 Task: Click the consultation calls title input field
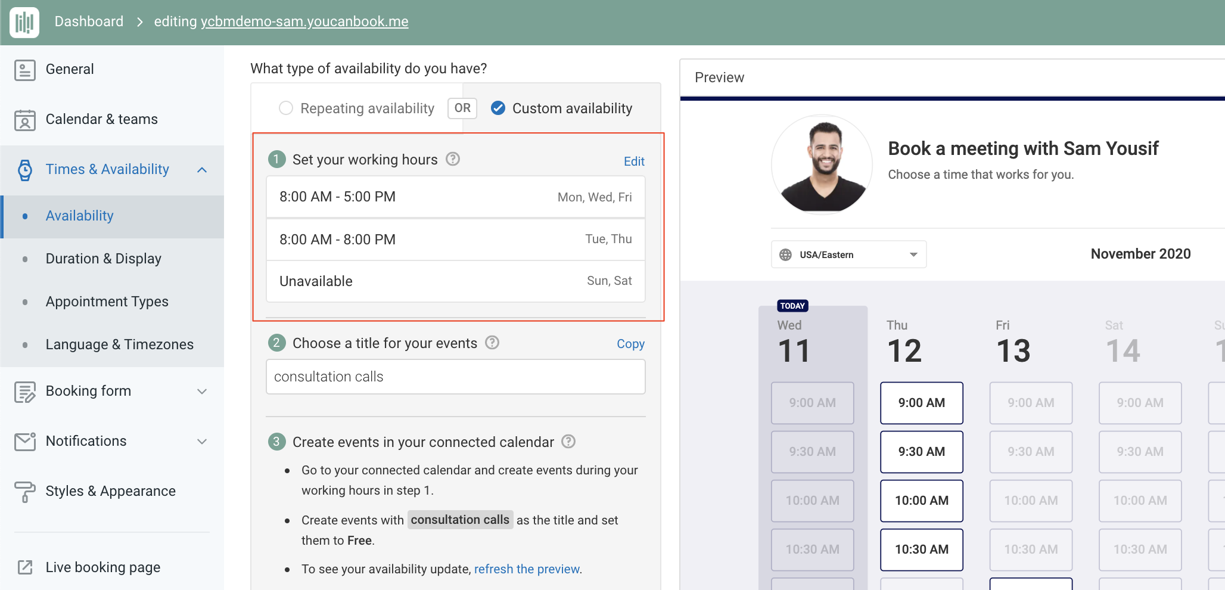(456, 377)
